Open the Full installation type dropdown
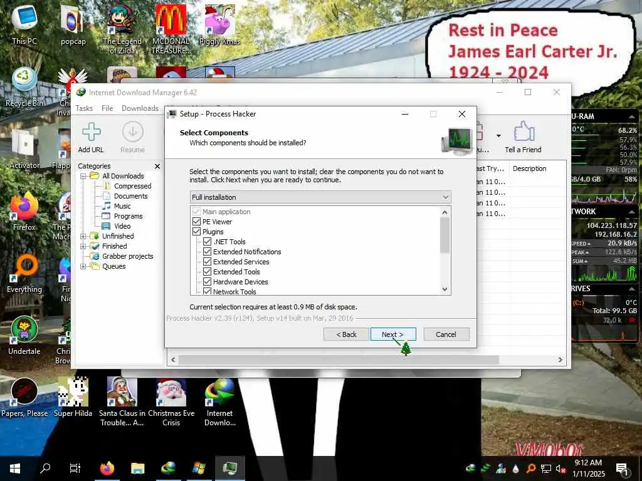 click(320, 197)
